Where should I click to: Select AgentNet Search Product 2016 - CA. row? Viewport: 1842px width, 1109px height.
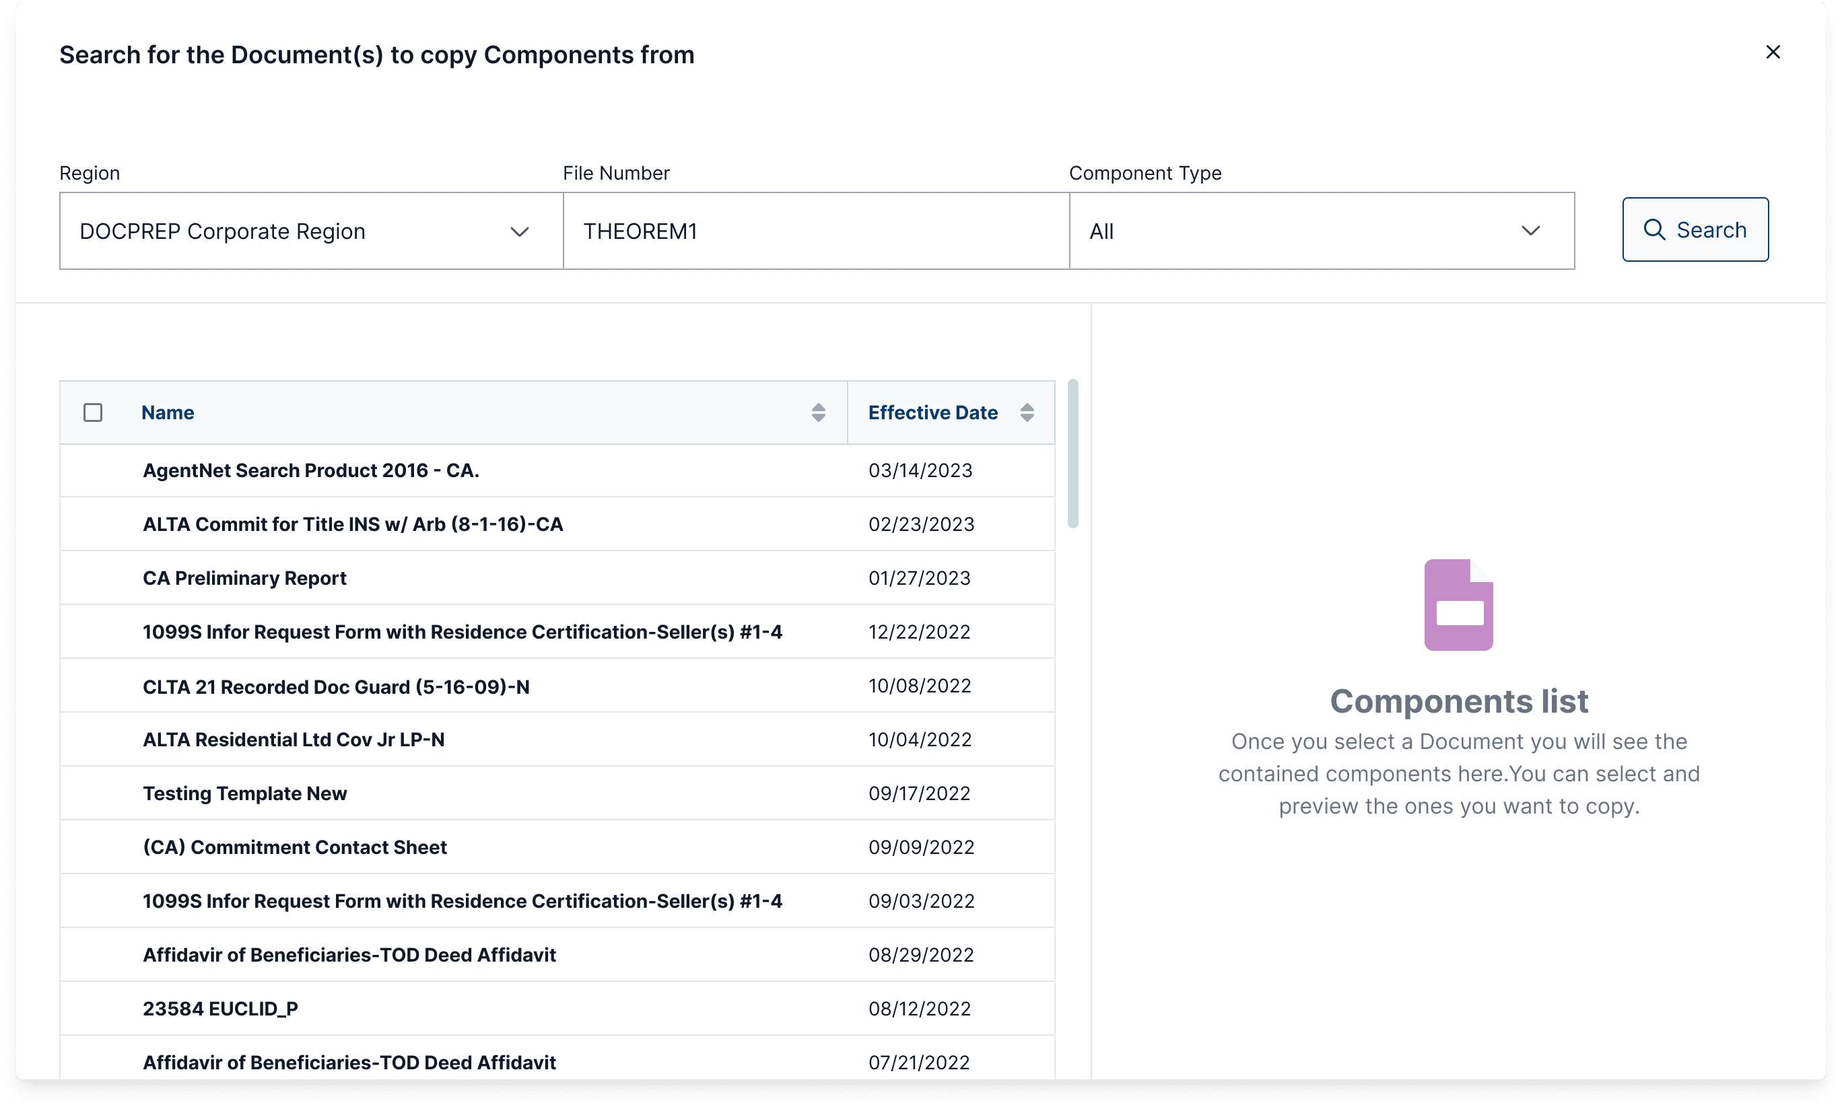click(x=311, y=471)
